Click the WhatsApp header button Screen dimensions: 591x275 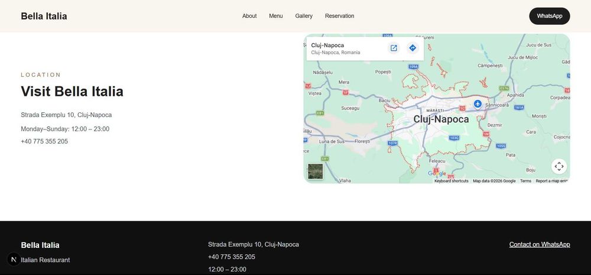[550, 16]
